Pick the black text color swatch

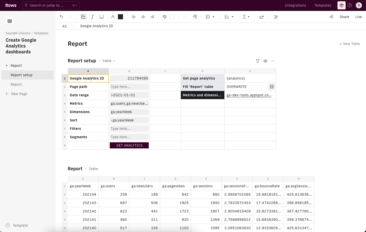click(x=120, y=17)
